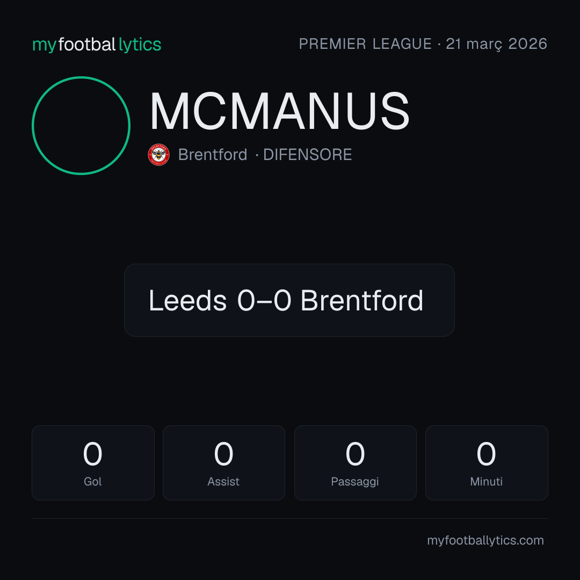580x580 pixels.
Task: Click the Minuti value of zero
Action: [x=486, y=453]
